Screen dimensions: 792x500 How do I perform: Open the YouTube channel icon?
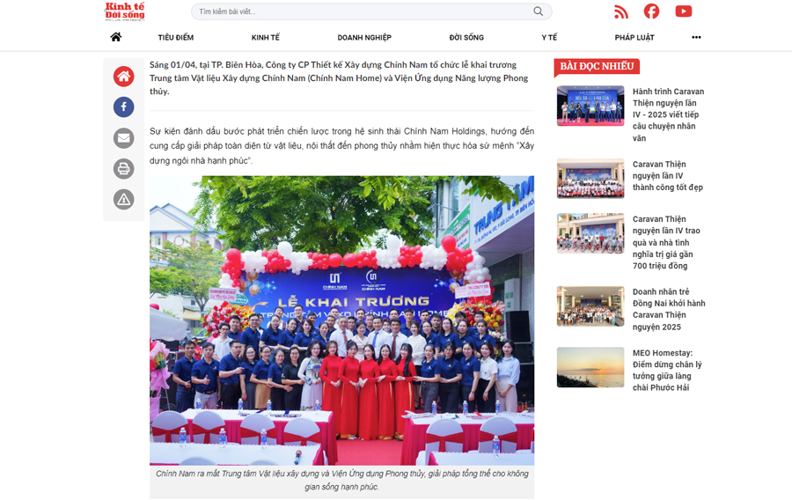(684, 11)
